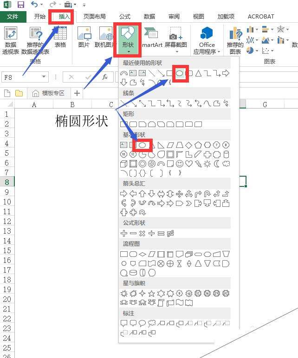Switch to the ACROBAT tab
The width and height of the screenshot is (298, 358).
click(x=261, y=16)
